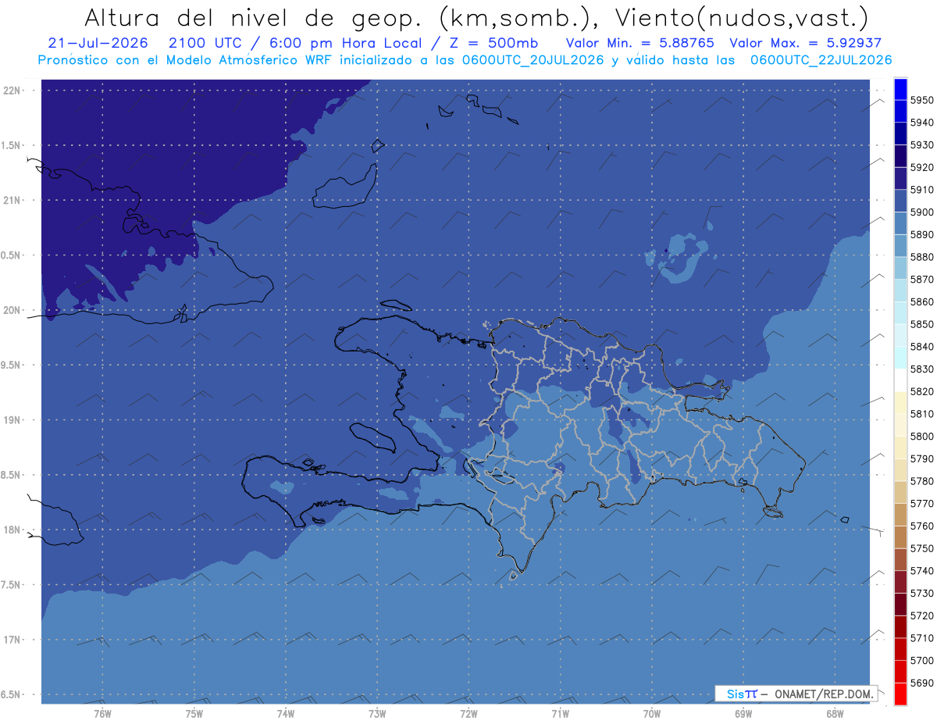Pick the legend swatch between 5920 and 5910
Screen dimensions: 937x724
(x=900, y=179)
